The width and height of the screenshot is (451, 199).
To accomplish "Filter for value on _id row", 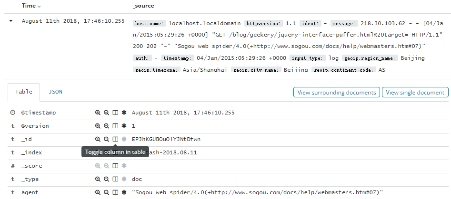I will click(x=98, y=139).
